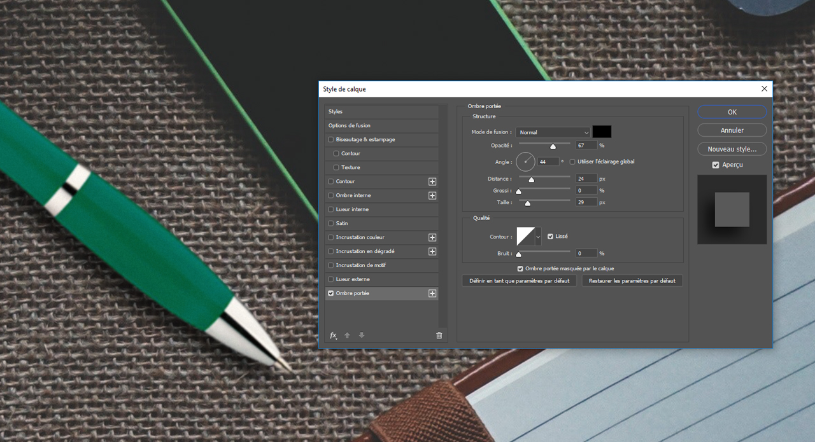Screen dimensions: 815x442
Task: Click the Angle dial control
Action: point(526,162)
